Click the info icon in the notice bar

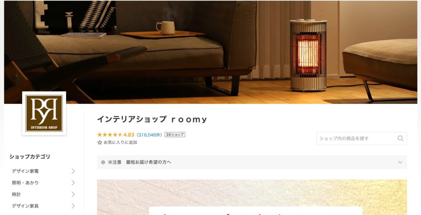[103, 162]
